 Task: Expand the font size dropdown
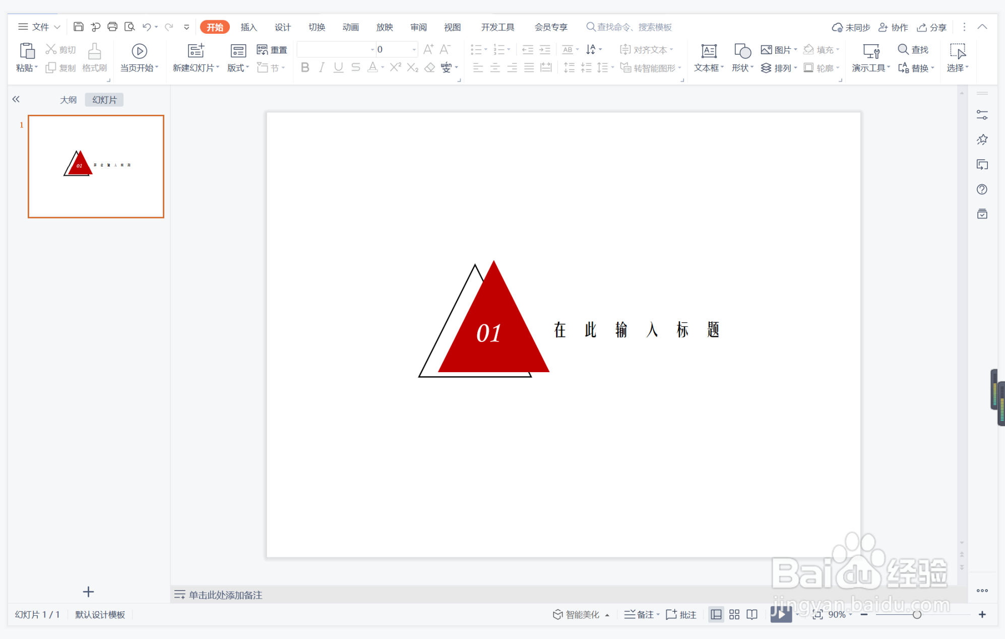(x=414, y=49)
